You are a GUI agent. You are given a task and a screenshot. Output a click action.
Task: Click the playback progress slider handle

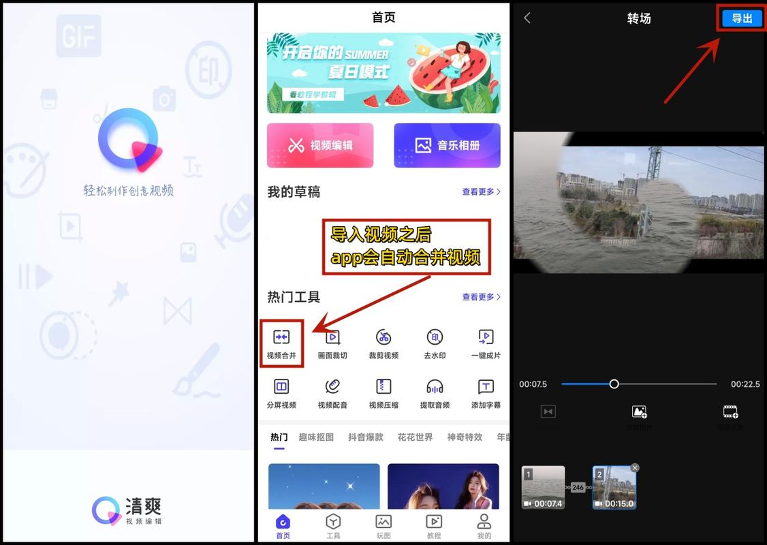(614, 384)
